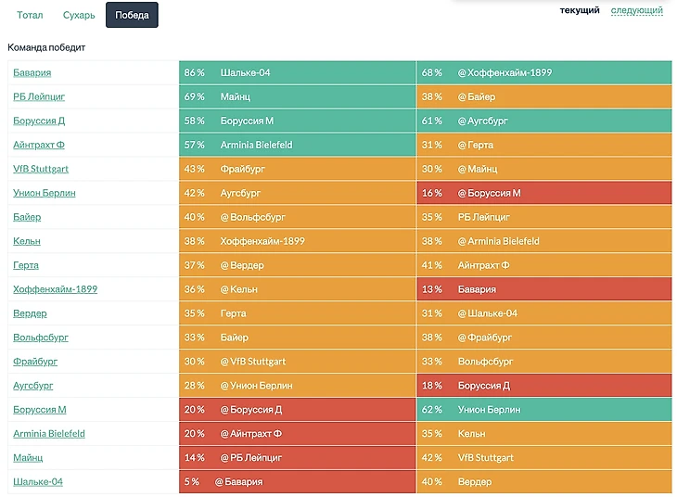Click the Шальке-04 team link

(38, 482)
